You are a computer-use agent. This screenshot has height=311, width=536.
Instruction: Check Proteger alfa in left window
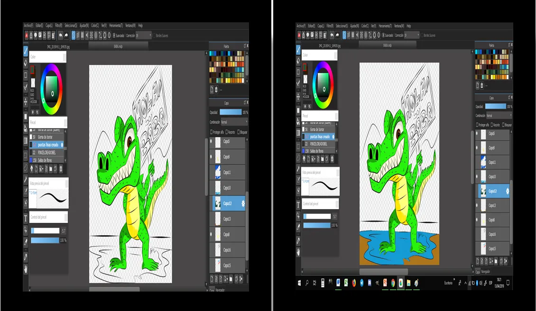coord(211,132)
